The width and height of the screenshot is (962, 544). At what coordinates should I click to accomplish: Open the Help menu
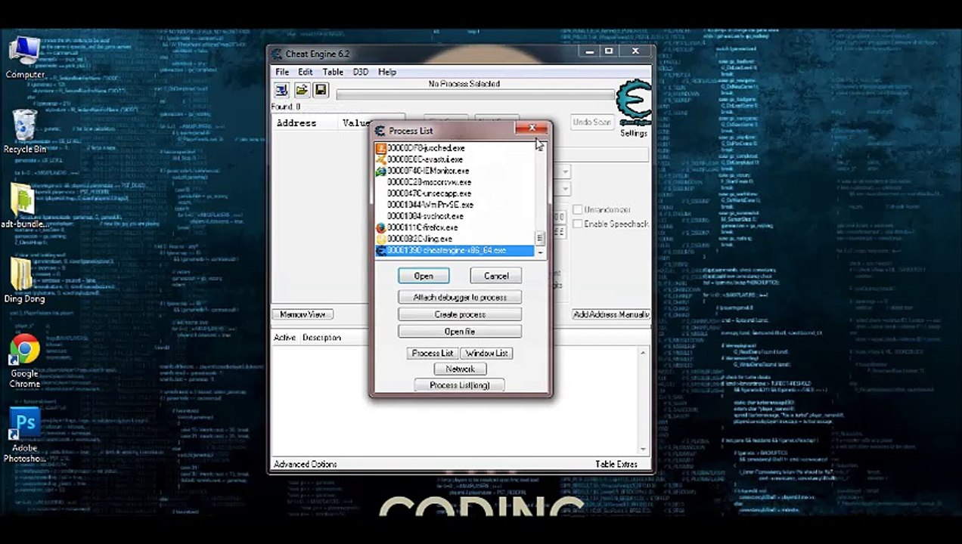point(387,72)
